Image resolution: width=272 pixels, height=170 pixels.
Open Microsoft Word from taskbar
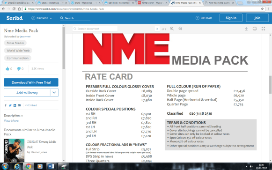click(51, 166)
